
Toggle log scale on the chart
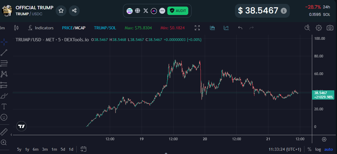click(x=318, y=149)
